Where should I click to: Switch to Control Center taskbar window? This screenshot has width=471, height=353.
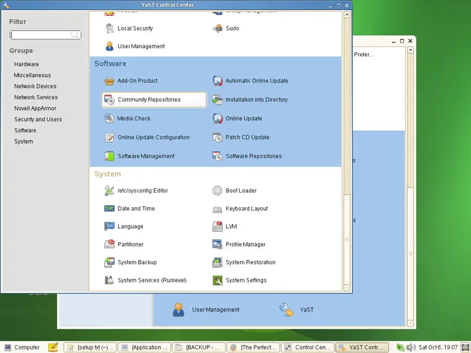[308, 347]
